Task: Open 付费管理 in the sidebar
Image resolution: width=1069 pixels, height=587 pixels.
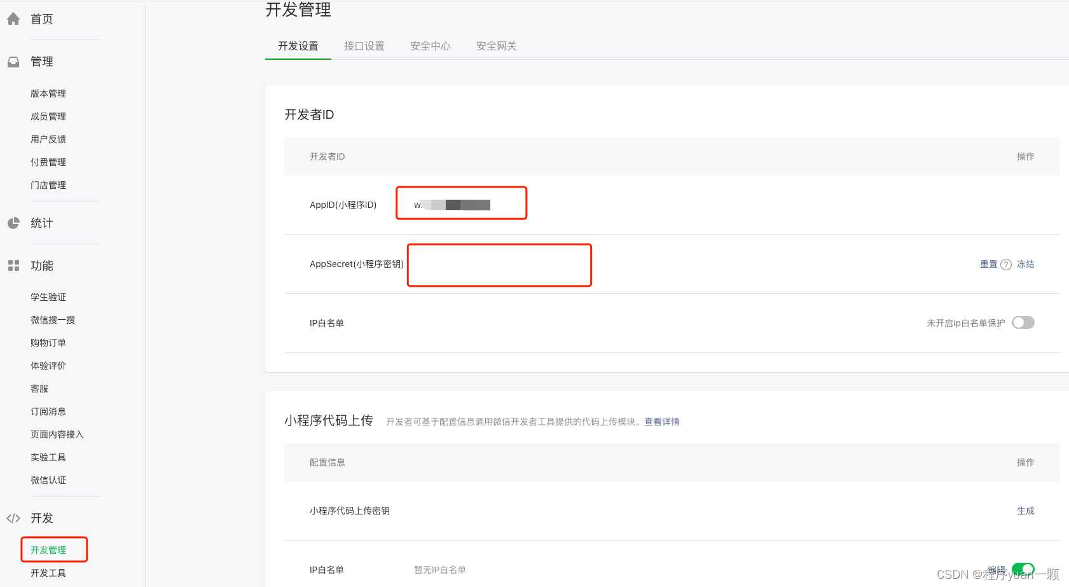Action: (x=48, y=162)
